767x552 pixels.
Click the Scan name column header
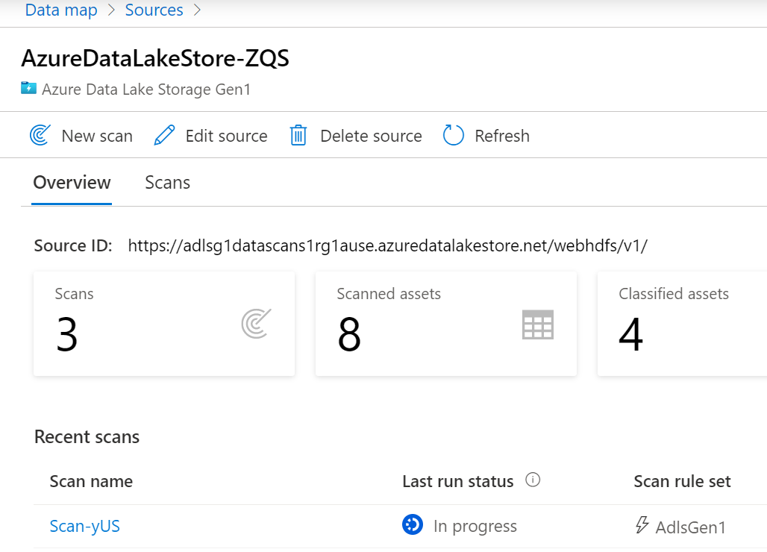[x=91, y=482]
